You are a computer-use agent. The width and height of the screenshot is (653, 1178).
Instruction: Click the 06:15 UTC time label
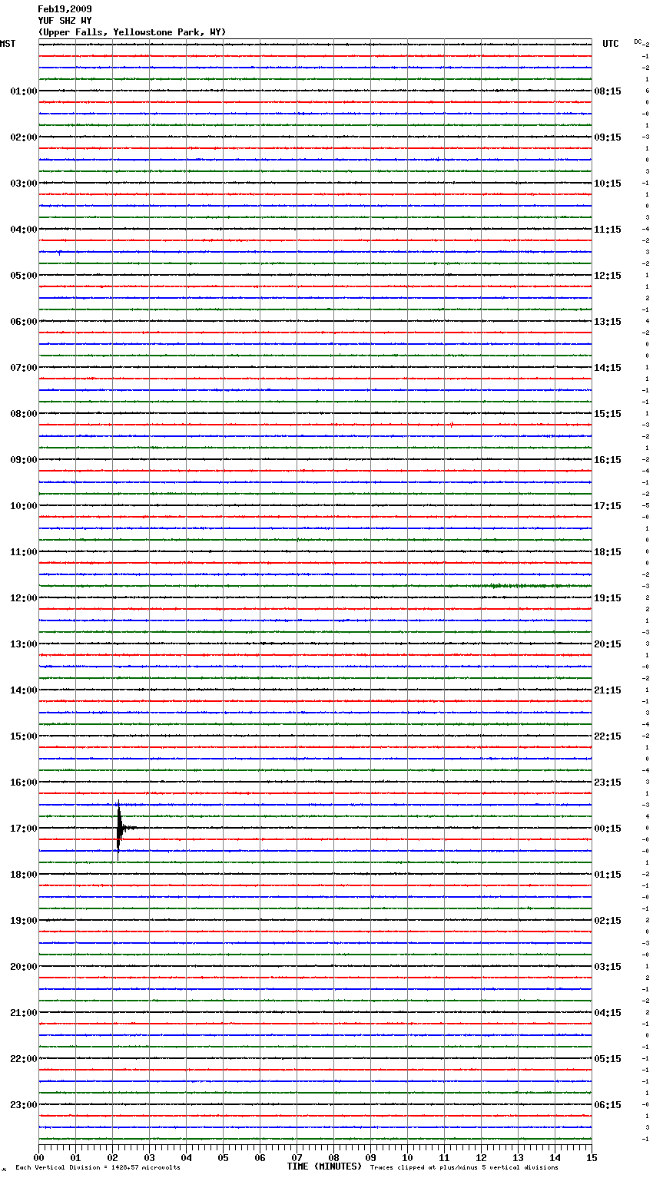point(608,1105)
